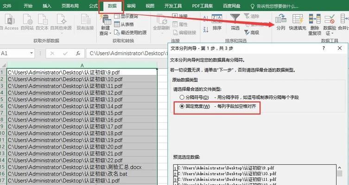Screen dimensions: 349x185
Task: Expand 自其他来源 data source menu
Action: (x=61, y=23)
